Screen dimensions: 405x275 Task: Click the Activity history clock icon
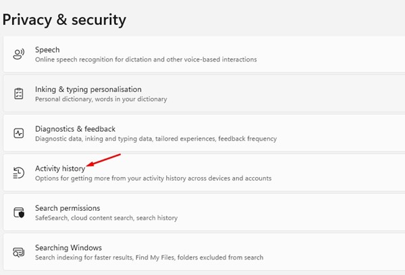point(19,173)
